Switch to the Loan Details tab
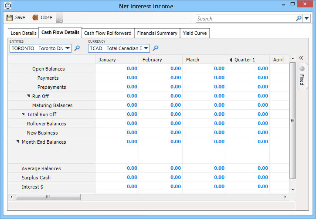 (x=24, y=33)
